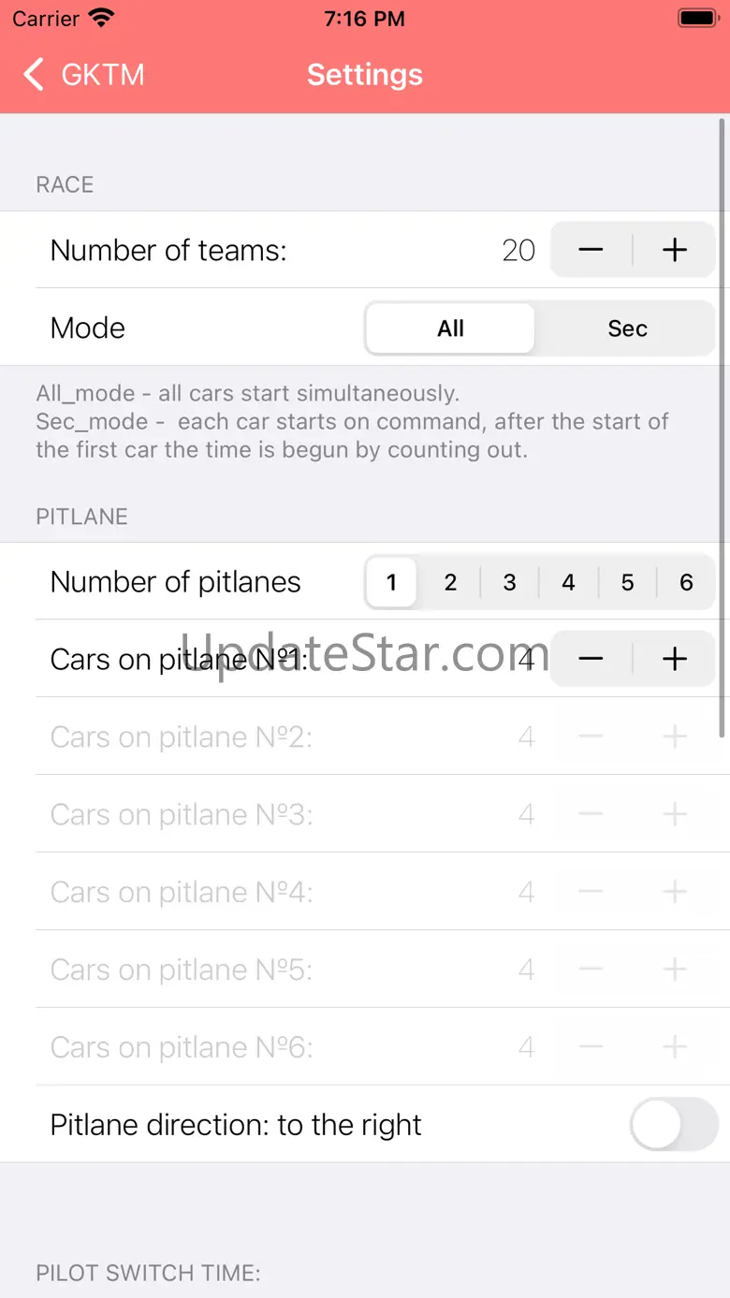Set number of pitlanes to 3
Viewport: 730px width, 1298px height.
click(x=509, y=582)
